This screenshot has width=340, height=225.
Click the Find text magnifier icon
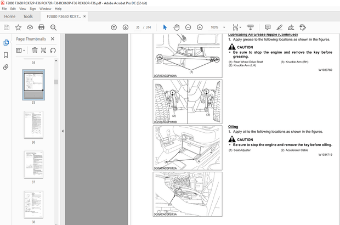click(x=53, y=27)
